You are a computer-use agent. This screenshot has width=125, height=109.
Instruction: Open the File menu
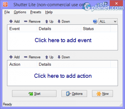[x=7, y=12]
